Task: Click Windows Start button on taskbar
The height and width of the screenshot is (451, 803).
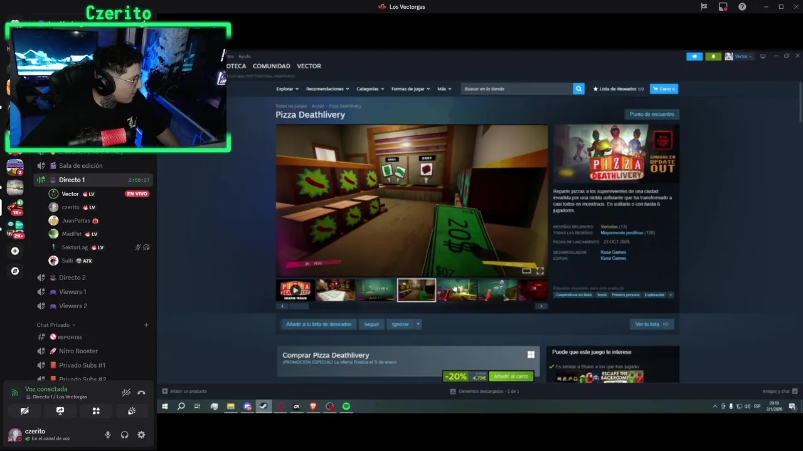Action: pos(165,407)
